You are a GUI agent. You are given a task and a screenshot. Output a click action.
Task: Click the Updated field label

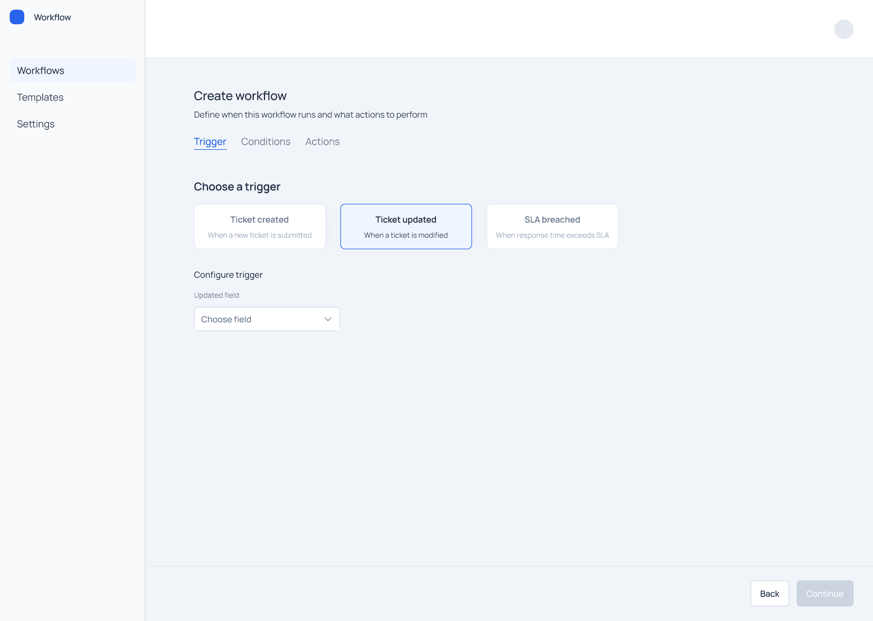coord(216,295)
